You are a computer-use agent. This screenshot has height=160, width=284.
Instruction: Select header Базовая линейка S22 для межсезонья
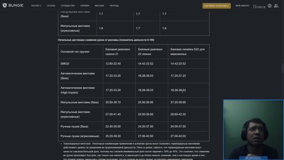[187, 52]
